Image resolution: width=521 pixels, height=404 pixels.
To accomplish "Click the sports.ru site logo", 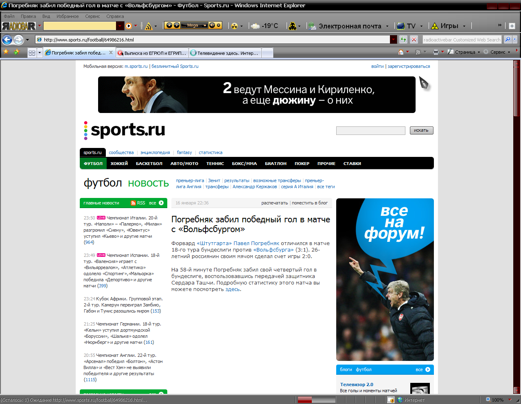I will point(125,130).
